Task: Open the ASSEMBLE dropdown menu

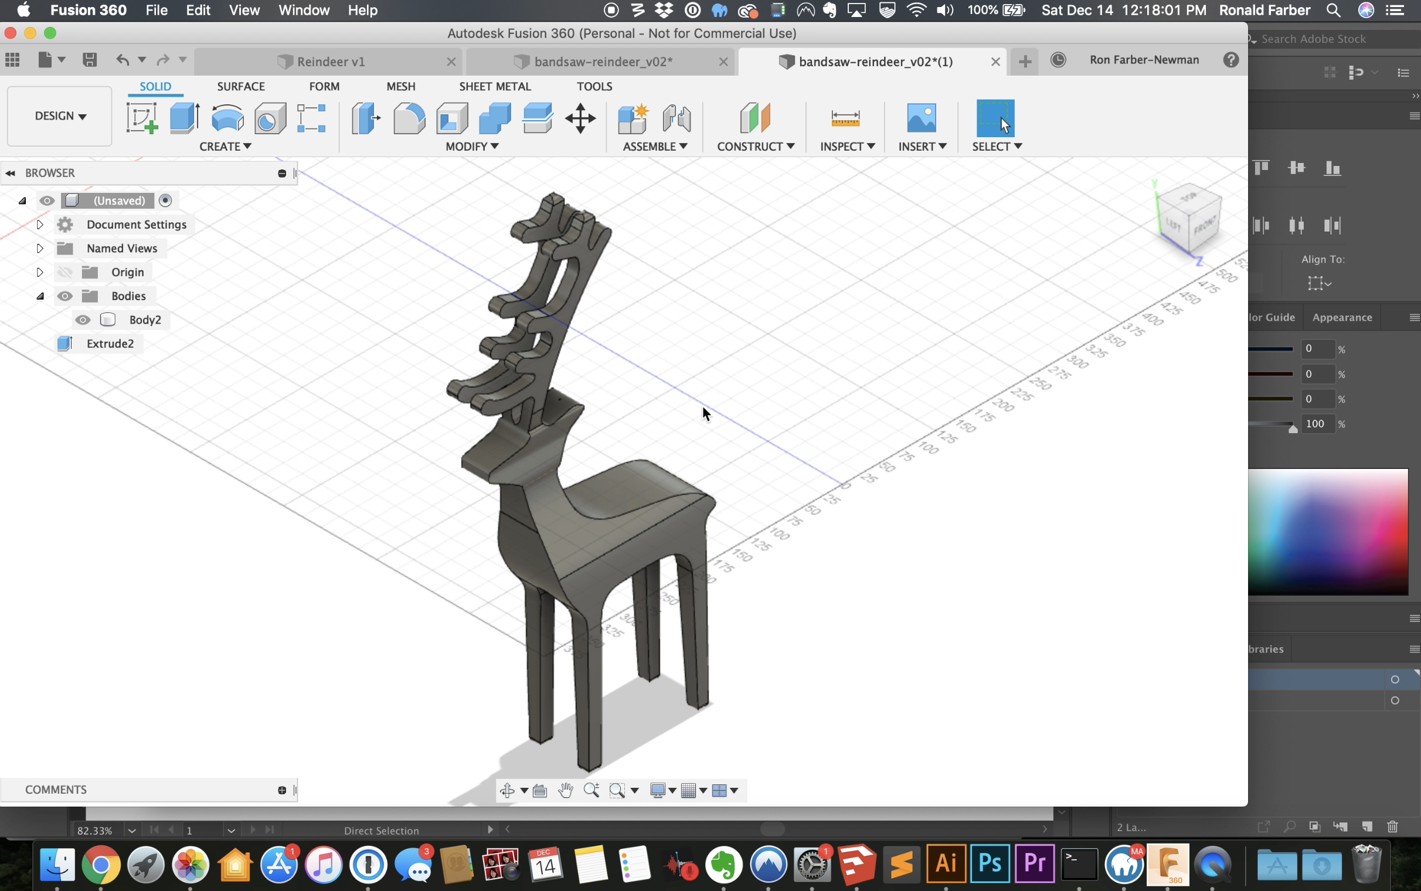Action: (x=655, y=146)
